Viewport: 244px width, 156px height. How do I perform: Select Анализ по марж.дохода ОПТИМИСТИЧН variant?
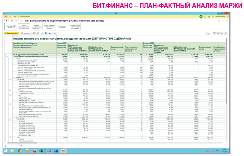[x=24, y=27]
